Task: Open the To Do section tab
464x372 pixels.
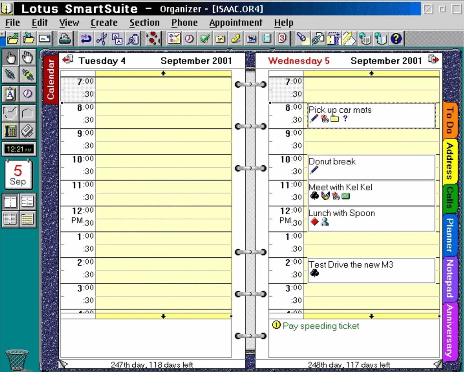Action: click(x=450, y=120)
